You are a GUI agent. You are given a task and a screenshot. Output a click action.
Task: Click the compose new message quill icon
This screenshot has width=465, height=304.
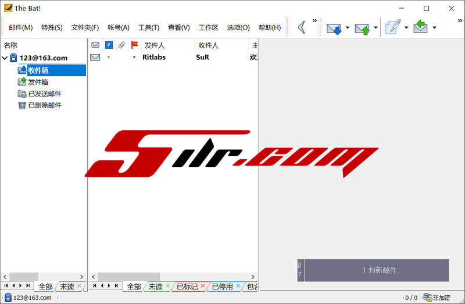[x=393, y=27]
